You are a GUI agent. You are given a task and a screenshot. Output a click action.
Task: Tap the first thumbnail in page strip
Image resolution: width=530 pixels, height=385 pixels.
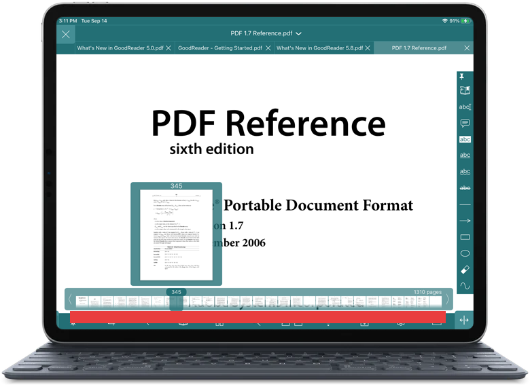tap(82, 301)
